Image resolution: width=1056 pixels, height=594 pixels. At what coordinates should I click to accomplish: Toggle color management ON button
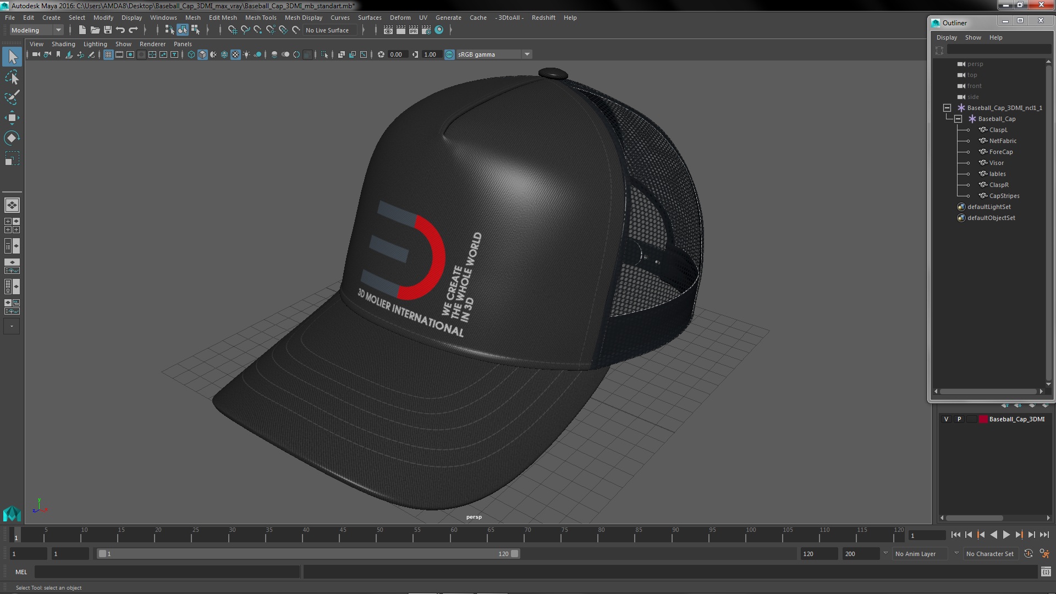click(449, 54)
